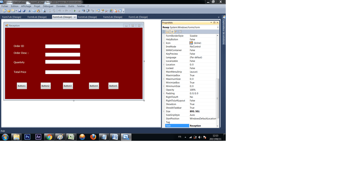Click the Save icon in the toolbar
Viewport: 349px width, 184px height.
(x=19, y=11)
